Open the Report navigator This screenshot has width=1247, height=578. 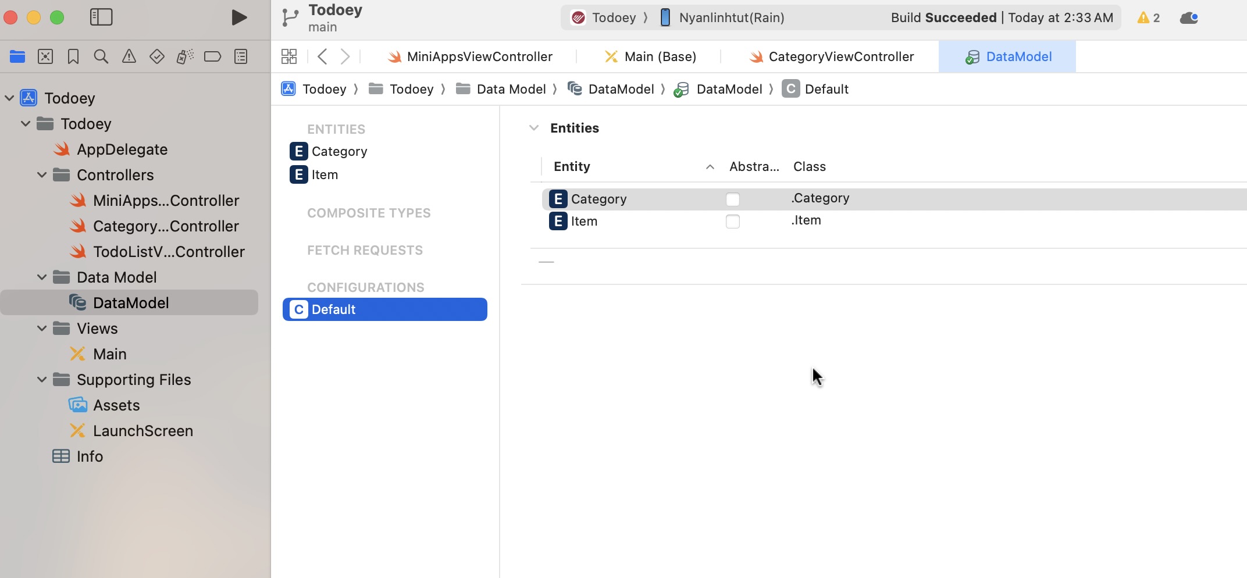pyautogui.click(x=241, y=56)
